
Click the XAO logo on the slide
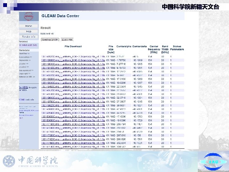(213, 162)
